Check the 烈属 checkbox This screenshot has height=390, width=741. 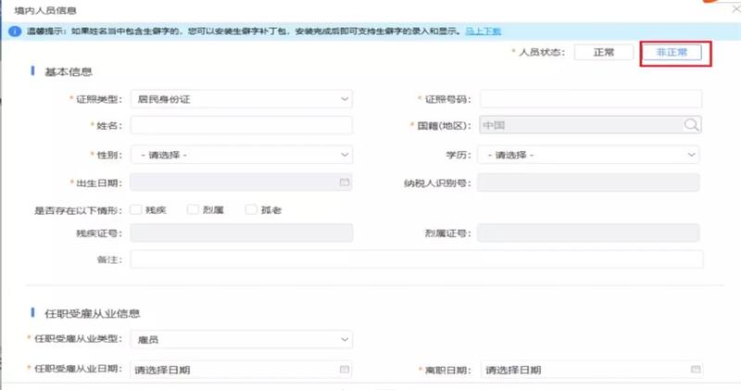pos(193,209)
